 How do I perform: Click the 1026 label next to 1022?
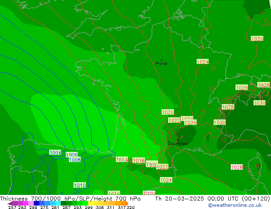191,122
